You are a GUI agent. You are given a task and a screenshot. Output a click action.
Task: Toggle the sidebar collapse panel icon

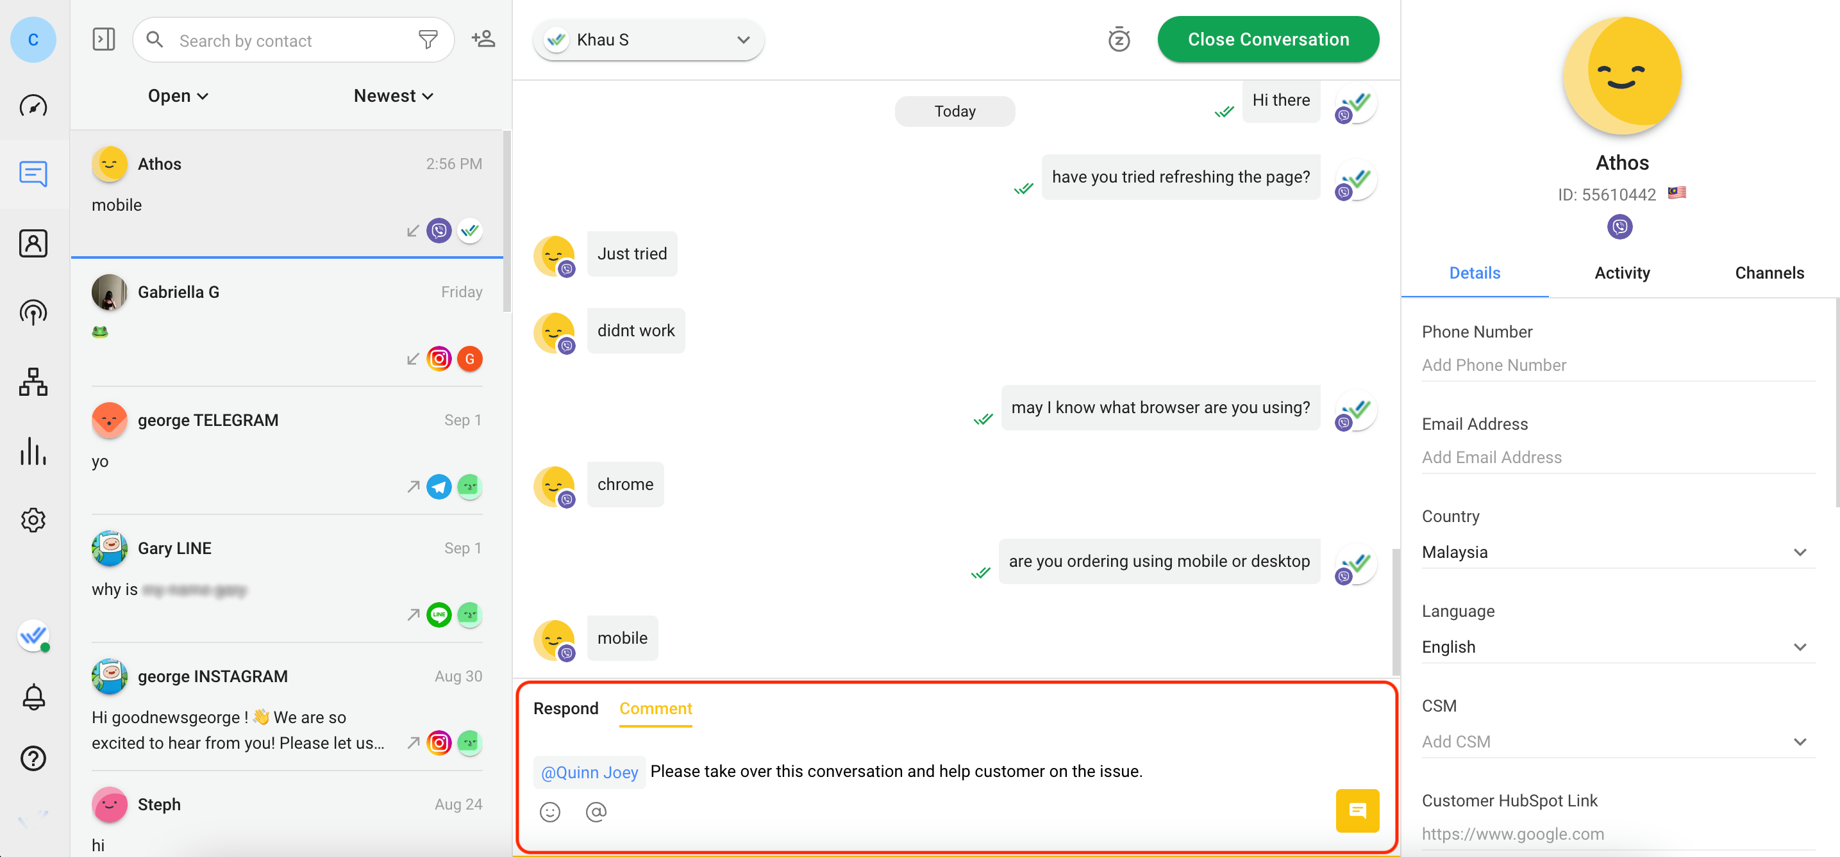104,39
